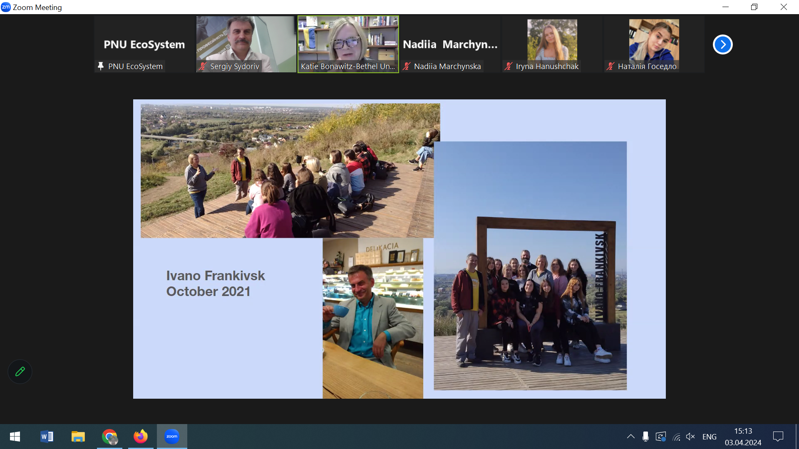
Task: Click Sergiy Sydoriv muted microphone icon
Action: point(203,66)
